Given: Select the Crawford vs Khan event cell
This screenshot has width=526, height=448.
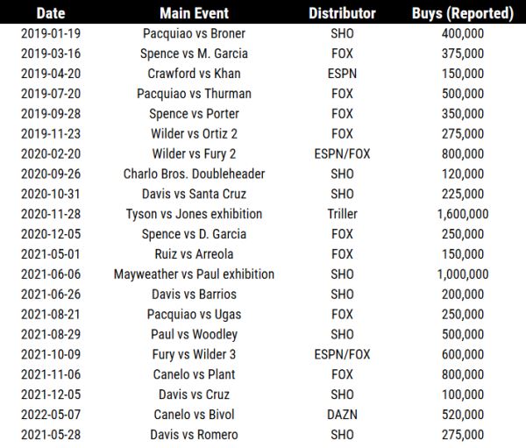Looking at the screenshot, I should (194, 74).
